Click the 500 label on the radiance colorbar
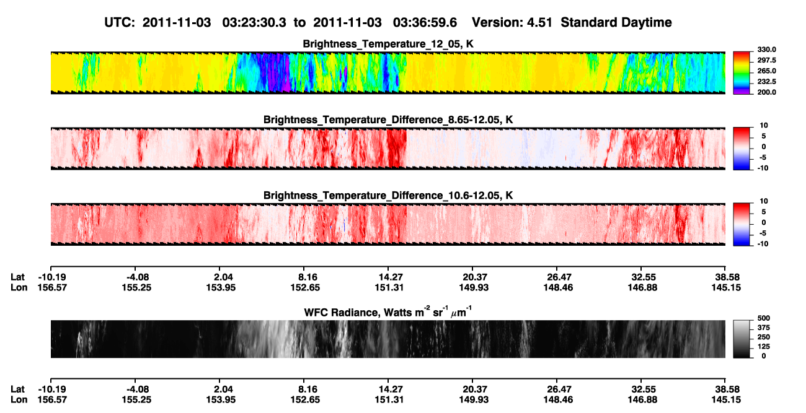The image size is (806, 413). pyautogui.click(x=764, y=318)
